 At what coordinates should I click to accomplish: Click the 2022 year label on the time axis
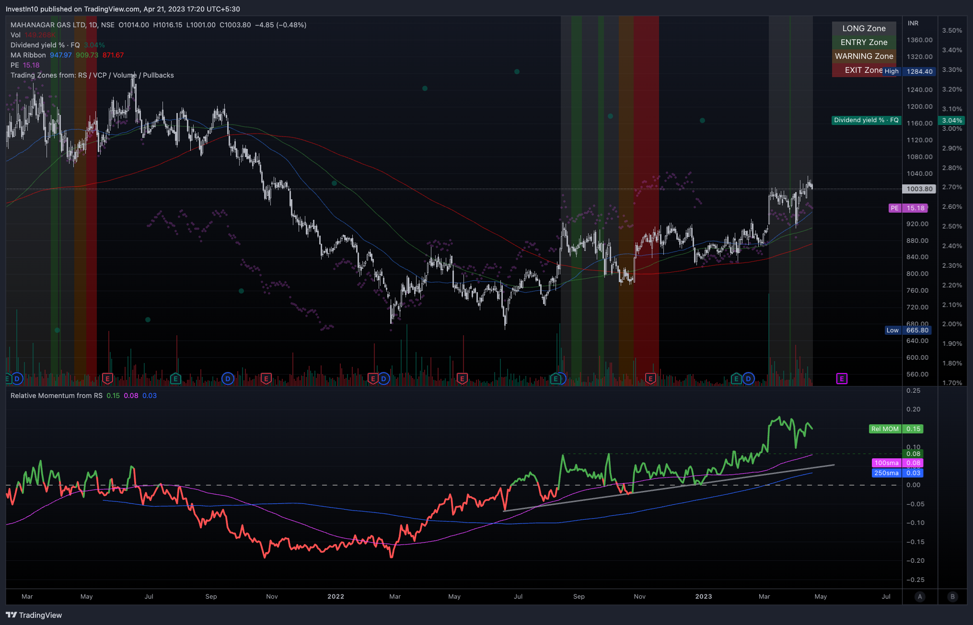(336, 596)
